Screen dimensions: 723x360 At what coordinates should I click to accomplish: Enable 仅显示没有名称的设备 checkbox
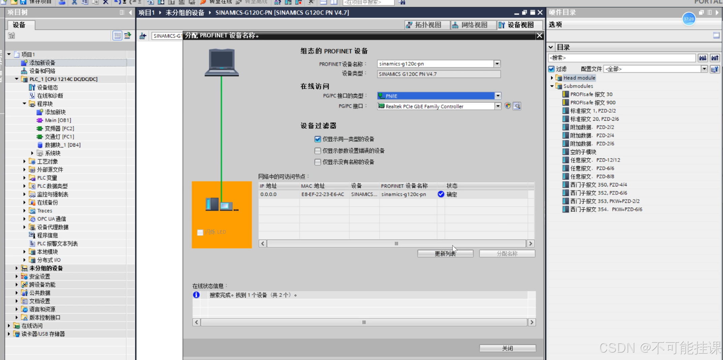pyautogui.click(x=318, y=162)
